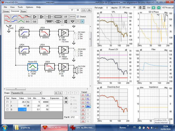The height and width of the screenshot is (131, 175).
Task: Select the red notch-shaped filter icon in top row
Action: [21, 17]
